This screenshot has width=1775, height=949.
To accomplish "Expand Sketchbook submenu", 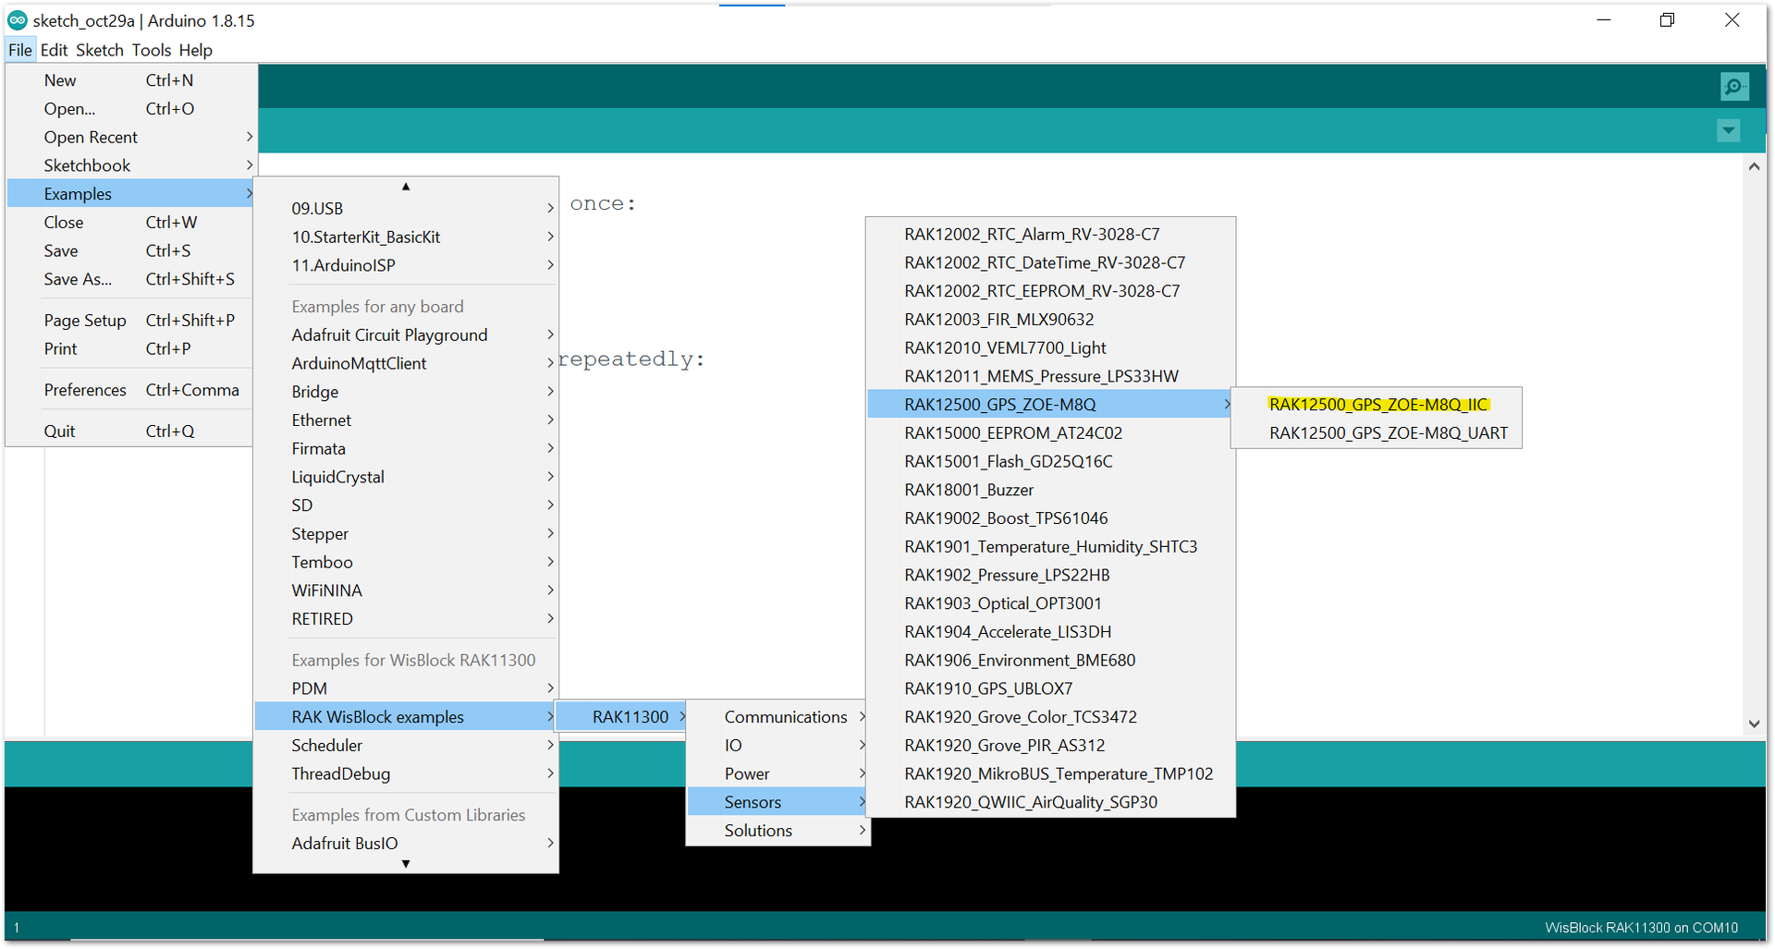I will (x=130, y=165).
